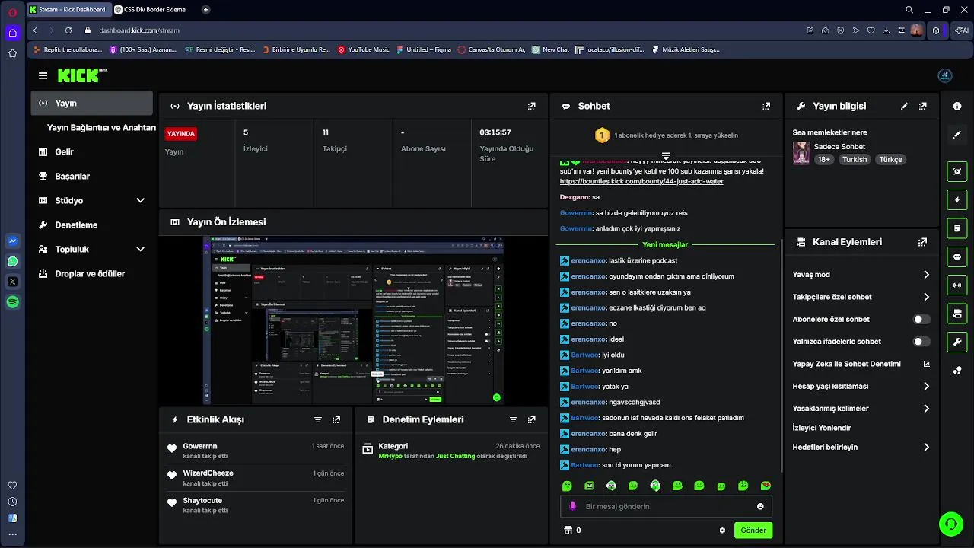Open X (Twitter) in Opera sidebar
This screenshot has width=974, height=548.
pyautogui.click(x=12, y=282)
